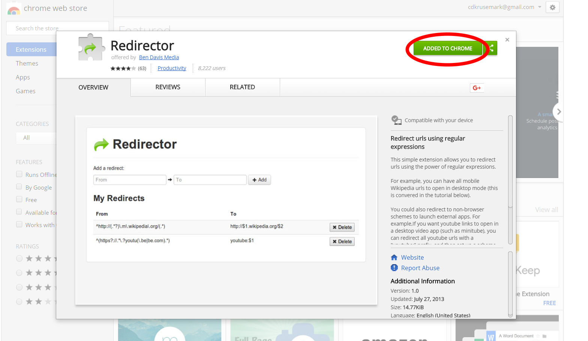This screenshot has width=588, height=341.
Task: Select Themes in the sidebar
Action: 27,63
